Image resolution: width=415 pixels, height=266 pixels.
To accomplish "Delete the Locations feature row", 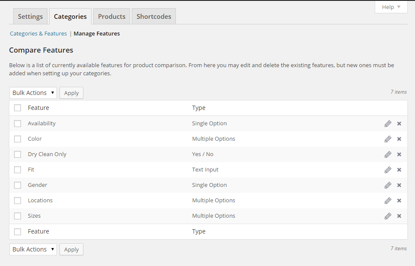I will click(x=399, y=201).
